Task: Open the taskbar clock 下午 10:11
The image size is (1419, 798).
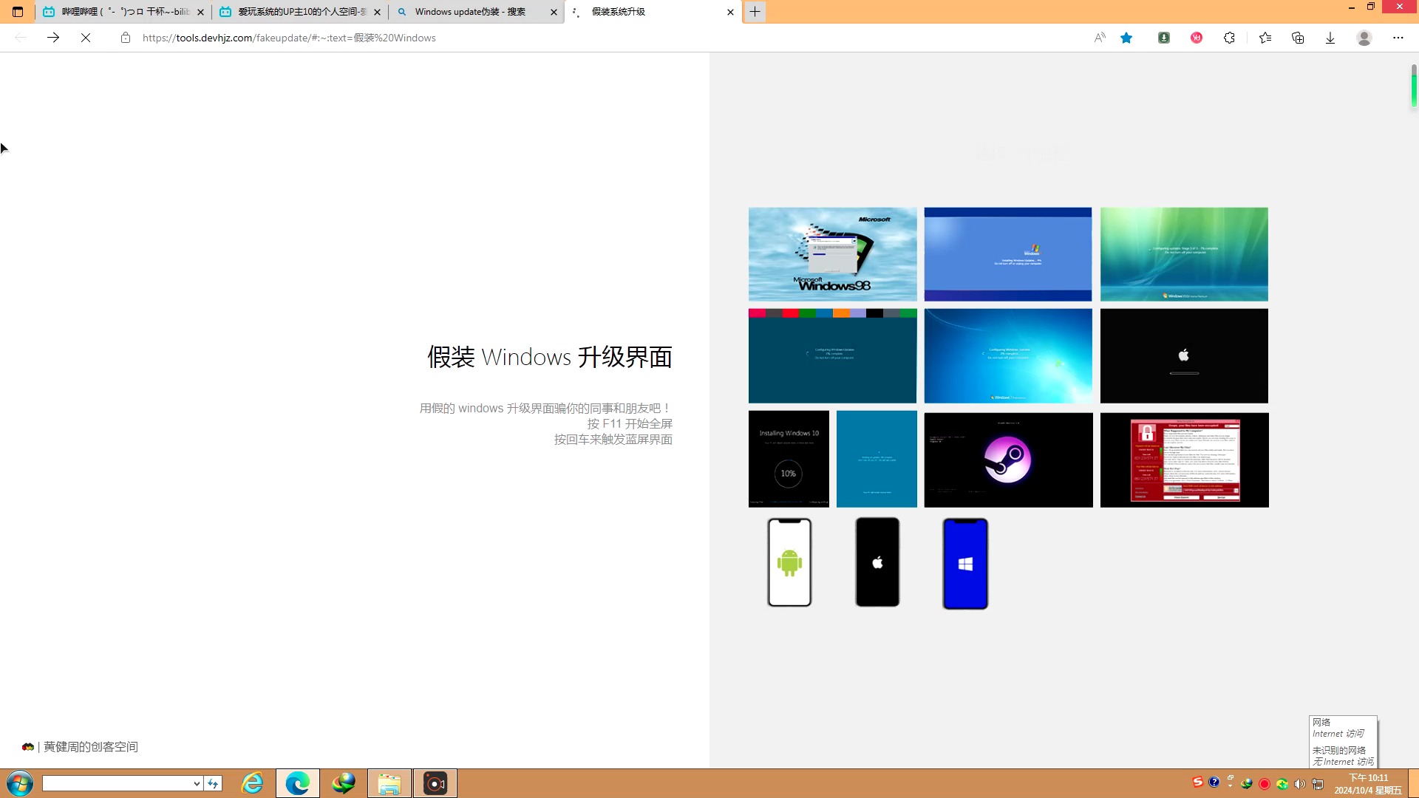Action: pos(1368,784)
